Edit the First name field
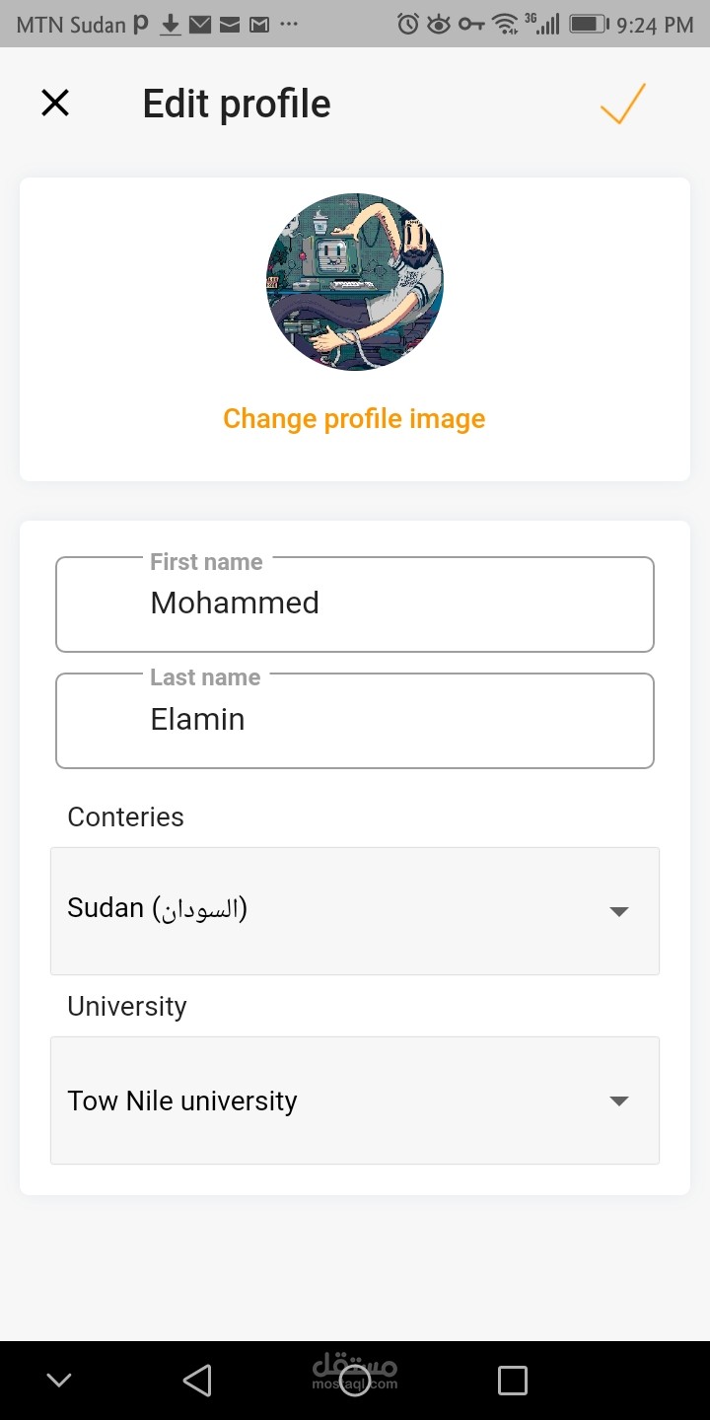Screen dimensions: 710x1420 [x=355, y=603]
